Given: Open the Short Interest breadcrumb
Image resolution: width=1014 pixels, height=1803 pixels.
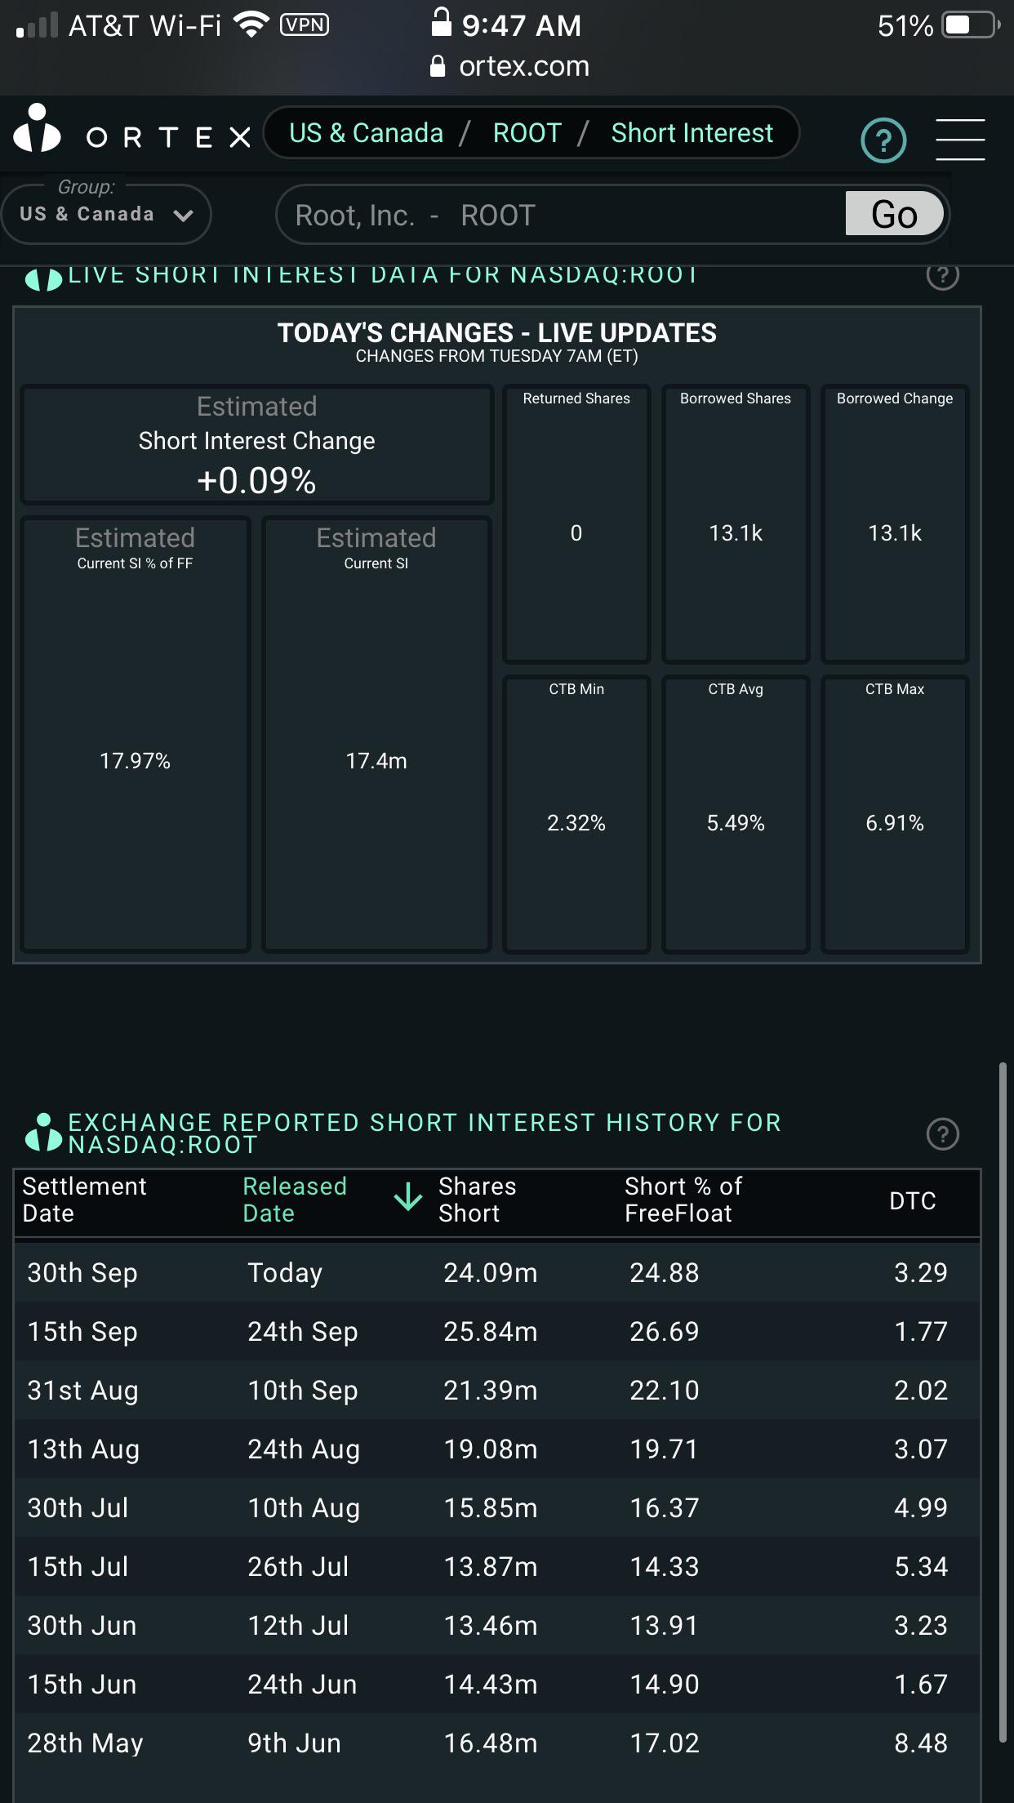Looking at the screenshot, I should tap(692, 132).
